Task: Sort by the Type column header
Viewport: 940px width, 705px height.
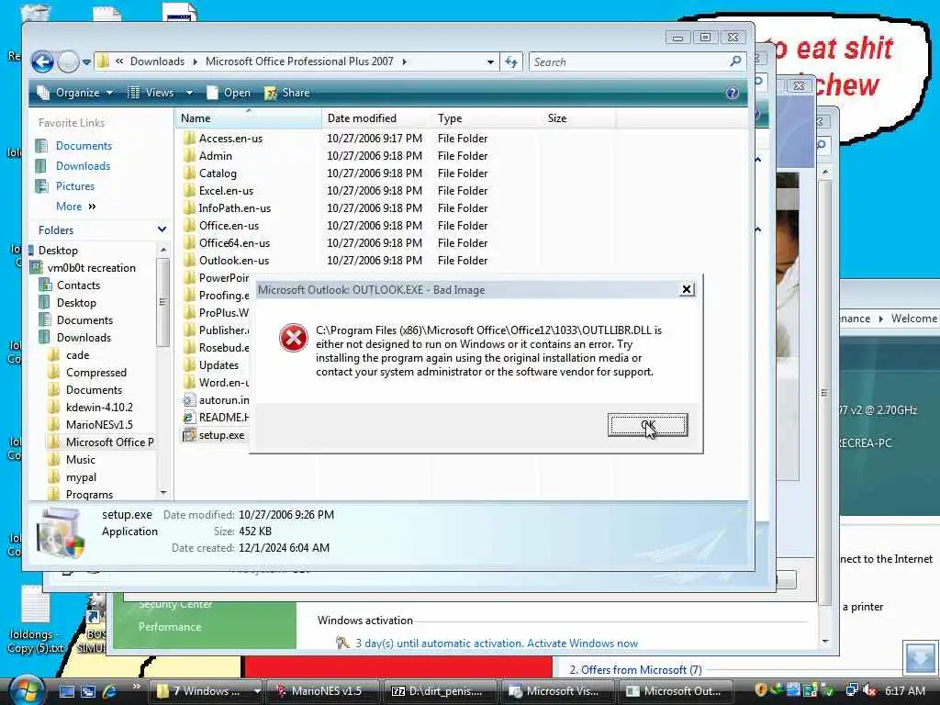Action: (x=487, y=118)
